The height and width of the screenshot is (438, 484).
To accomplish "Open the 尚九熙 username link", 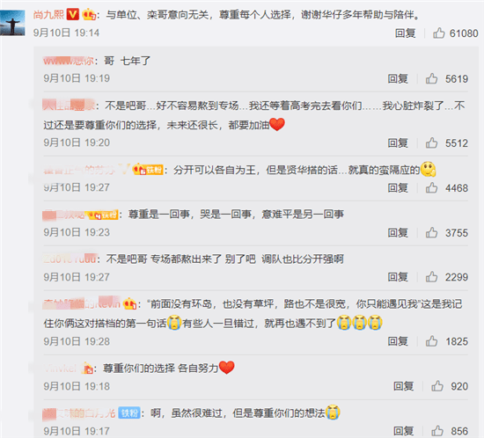I will (x=48, y=14).
